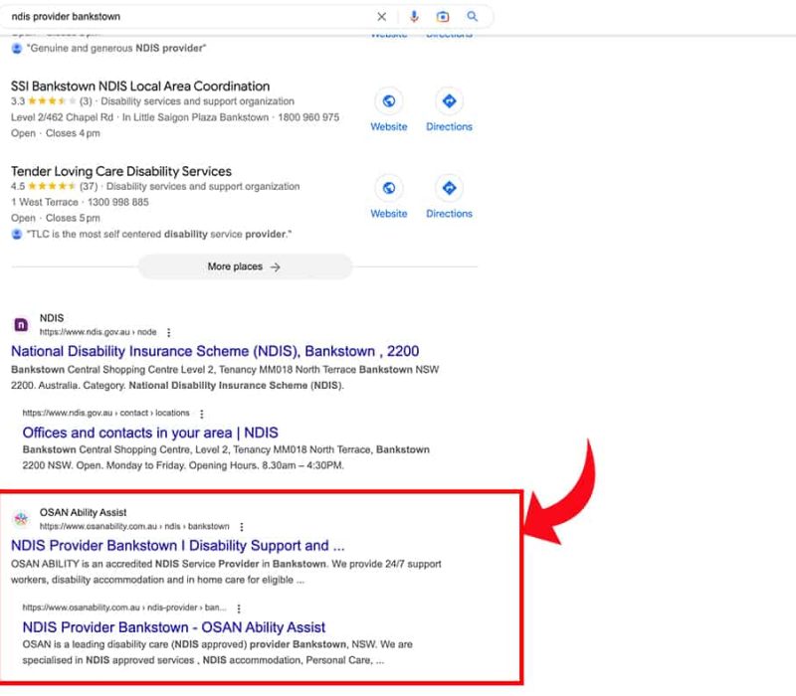The image size is (796, 696).
Task: Open options menu beside ndis.gov.au locations URL
Action: point(202,414)
